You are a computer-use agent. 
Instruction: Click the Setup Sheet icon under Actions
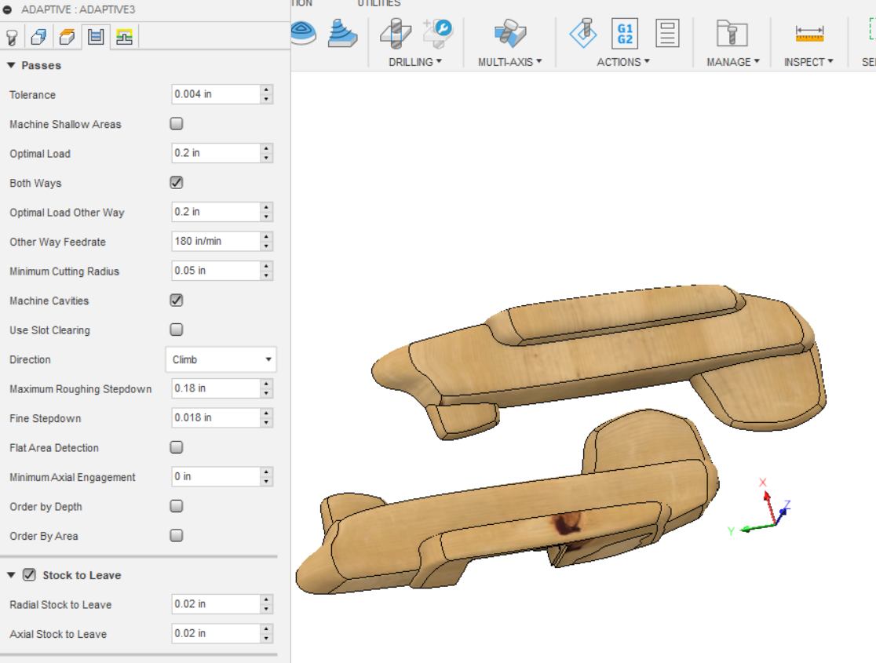click(x=666, y=33)
